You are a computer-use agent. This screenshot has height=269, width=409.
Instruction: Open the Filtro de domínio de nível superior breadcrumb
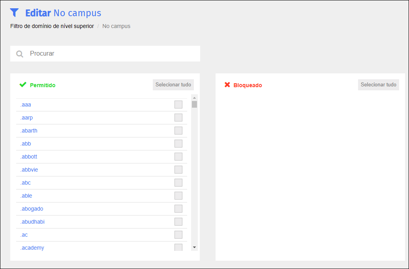(x=52, y=26)
